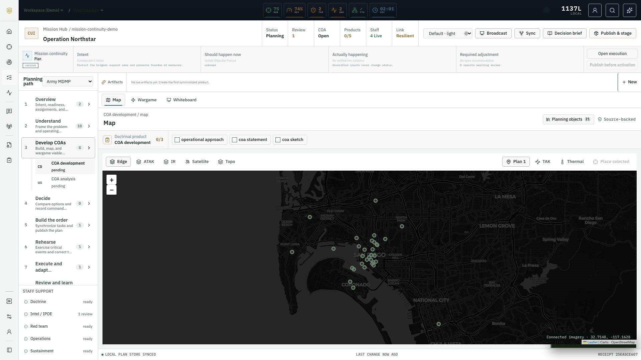Click the Open execution button
Viewport: 641px width, 360px height.
tap(612, 54)
